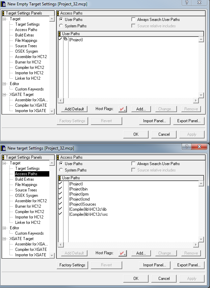210x288 pixels.
Task: Click Factory Settings button in New target Settings window
Action: tap(72, 265)
